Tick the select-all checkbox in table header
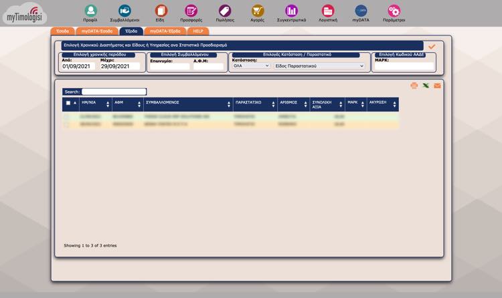Image resolution: width=502 pixels, height=298 pixels. click(x=68, y=103)
